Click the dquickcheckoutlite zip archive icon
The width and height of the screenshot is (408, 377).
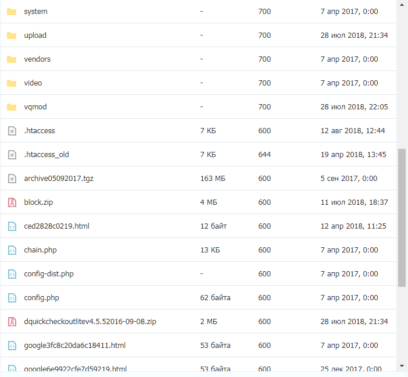coord(12,322)
